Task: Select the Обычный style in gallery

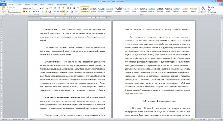Action: tap(85, 10)
